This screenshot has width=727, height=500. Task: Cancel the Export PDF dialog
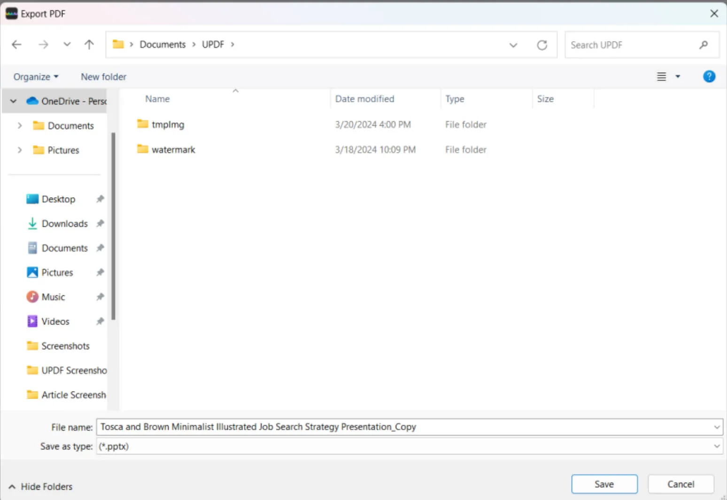(x=681, y=484)
